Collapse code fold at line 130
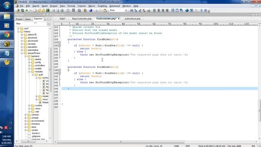The height and width of the screenshot is (147, 261). pos(60,45)
